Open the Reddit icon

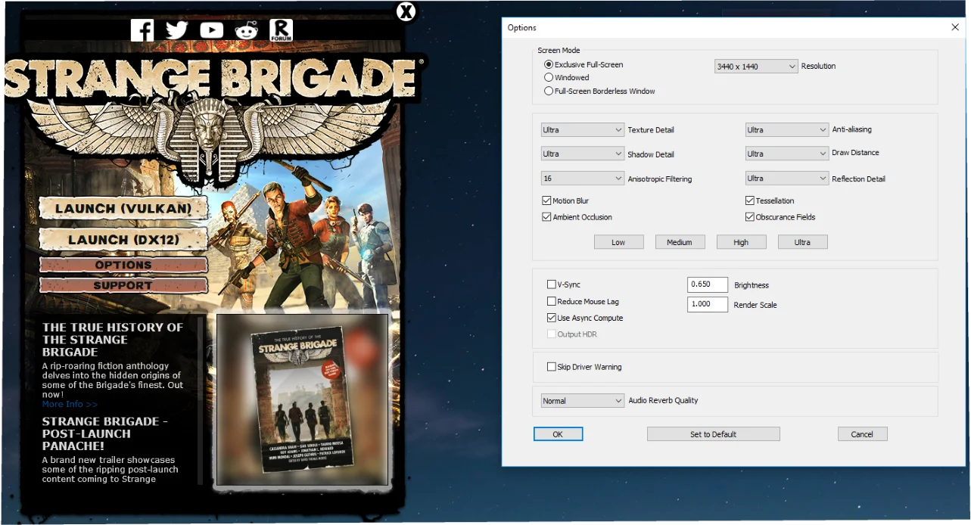(247, 30)
